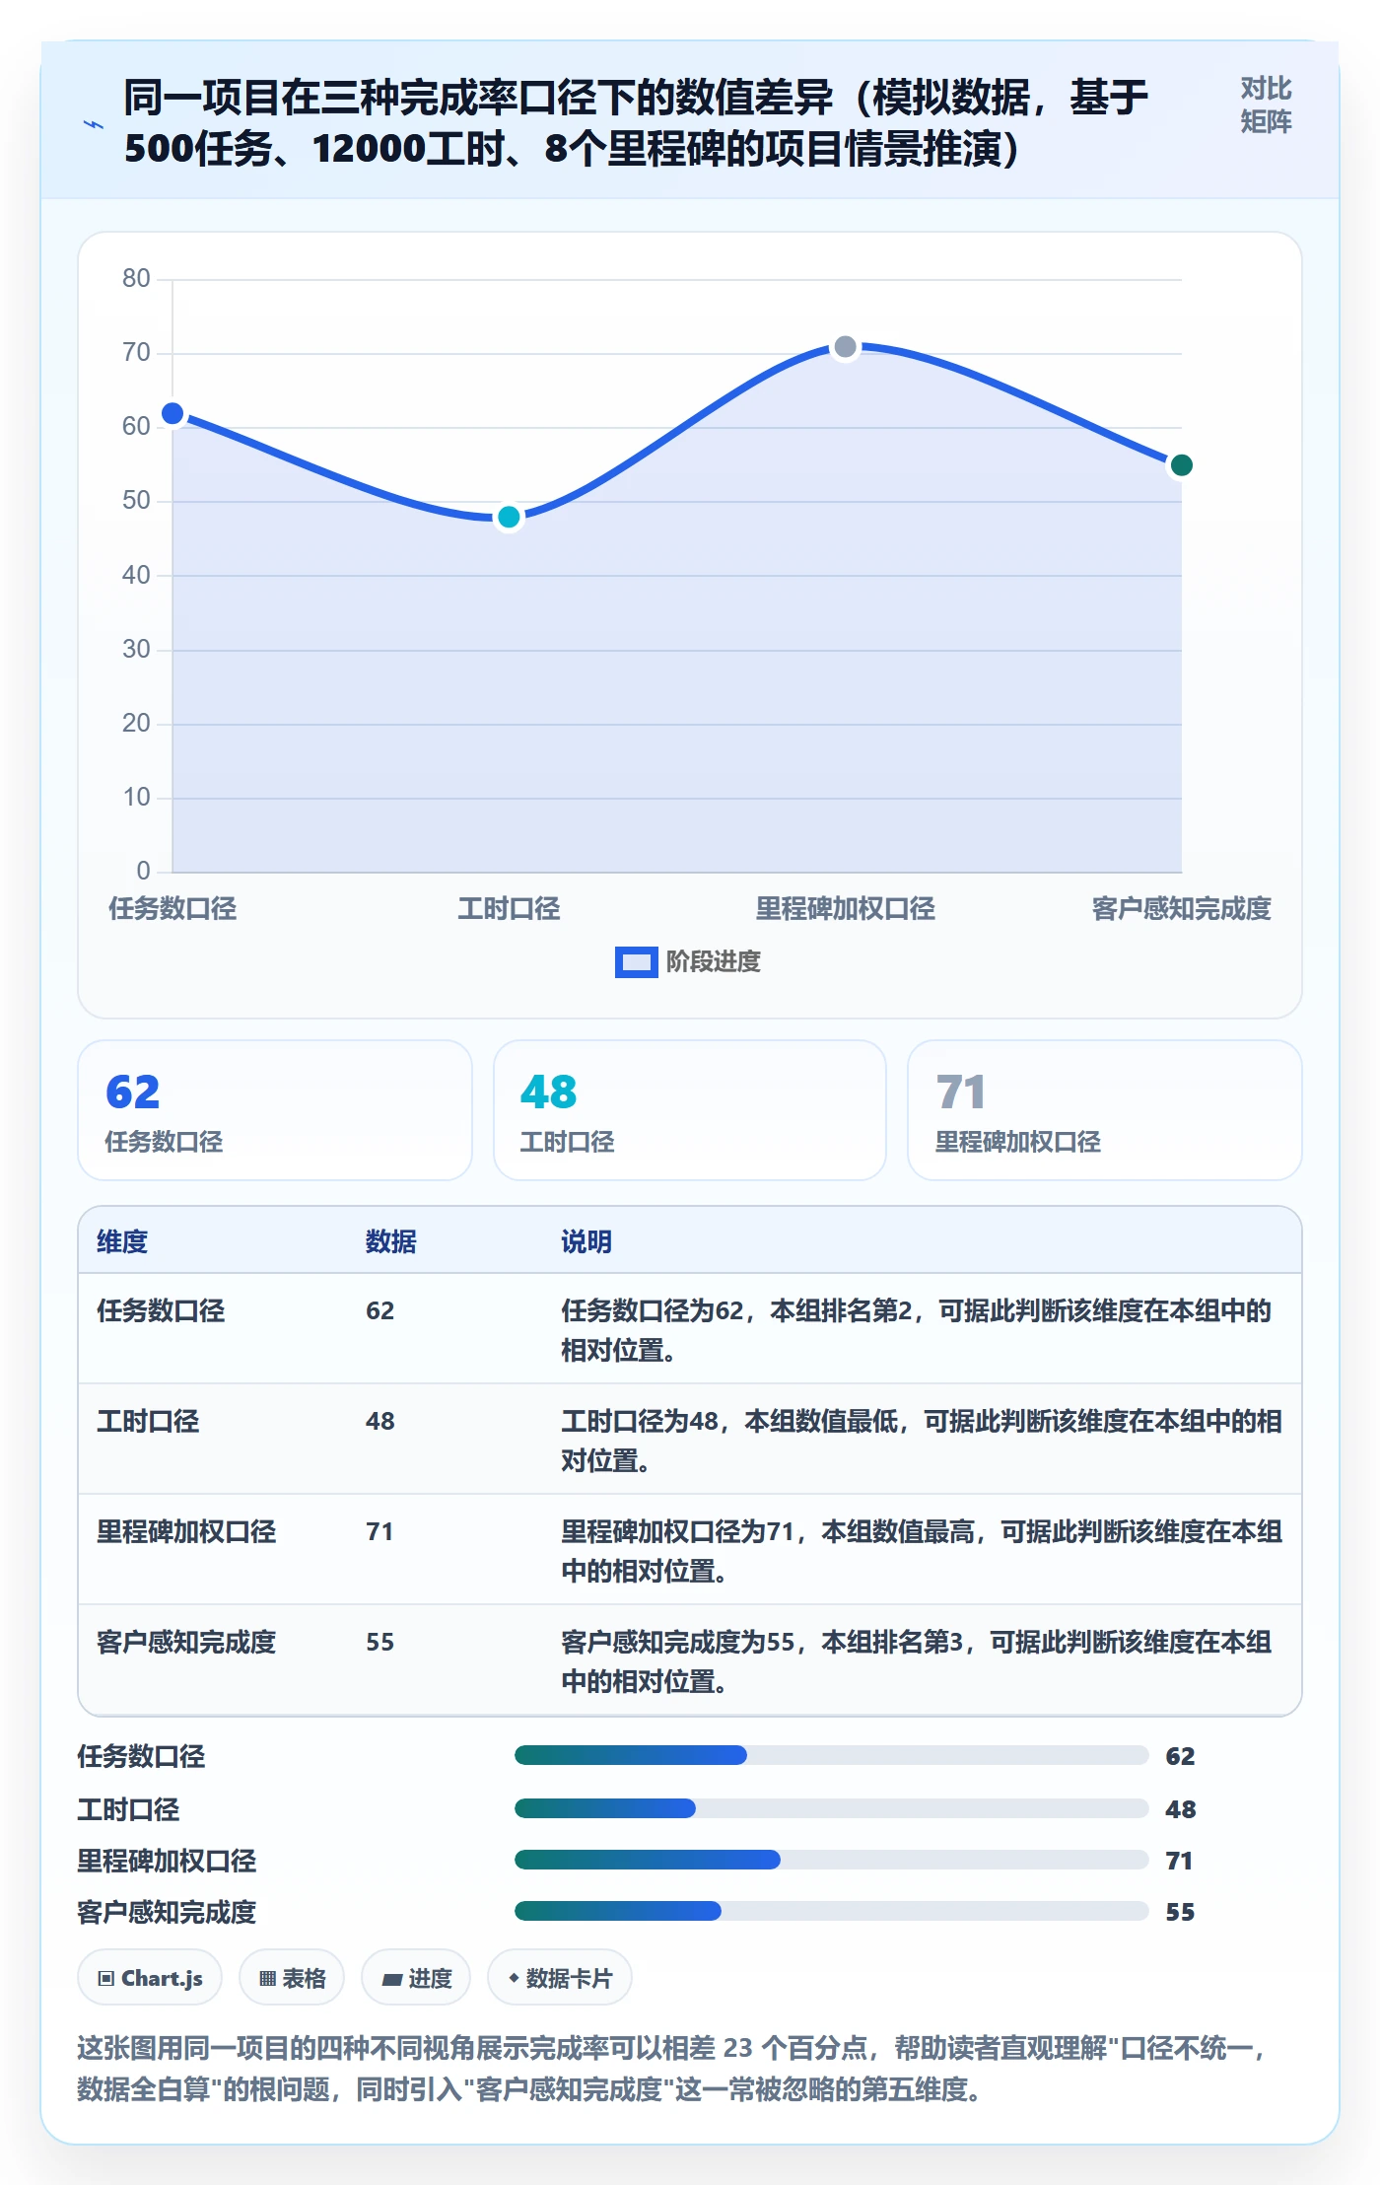1380x2185 pixels.
Task: Click x-axis label 工时口径 on chart
Action: point(509,908)
